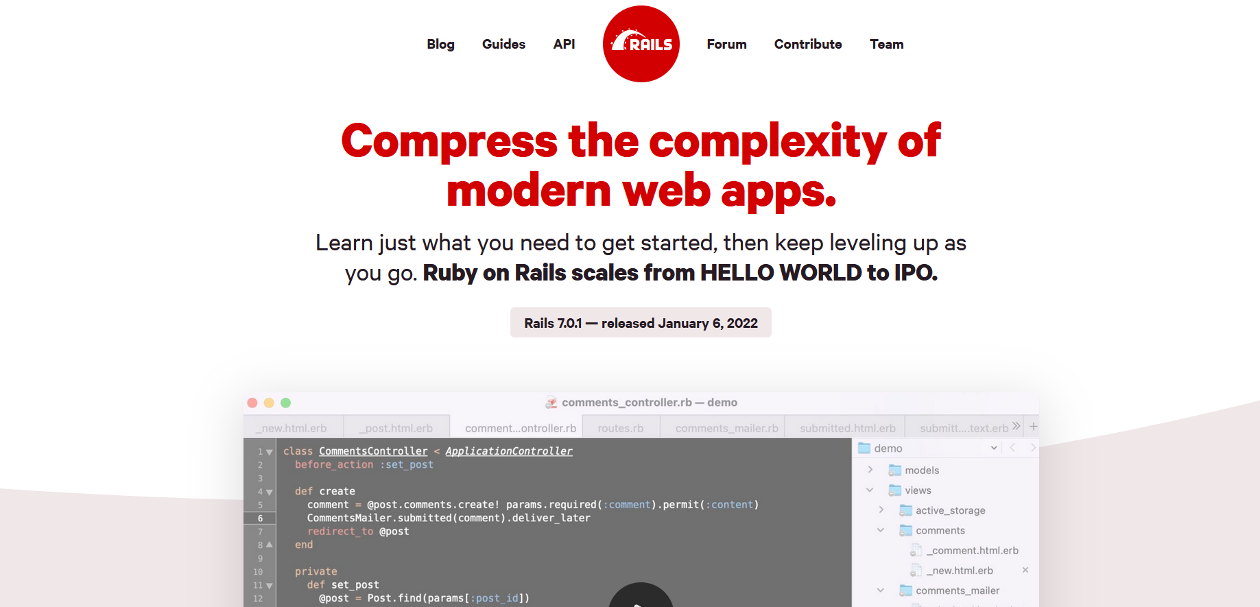Image resolution: width=1260 pixels, height=607 pixels.
Task: Select '_new.html.erb' in the file tree
Action: click(960, 570)
